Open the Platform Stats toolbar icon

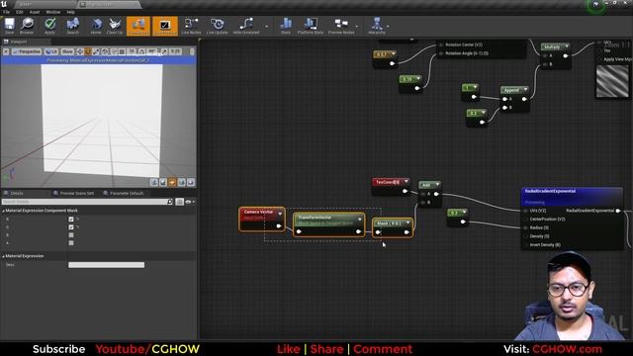pyautogui.click(x=310, y=27)
